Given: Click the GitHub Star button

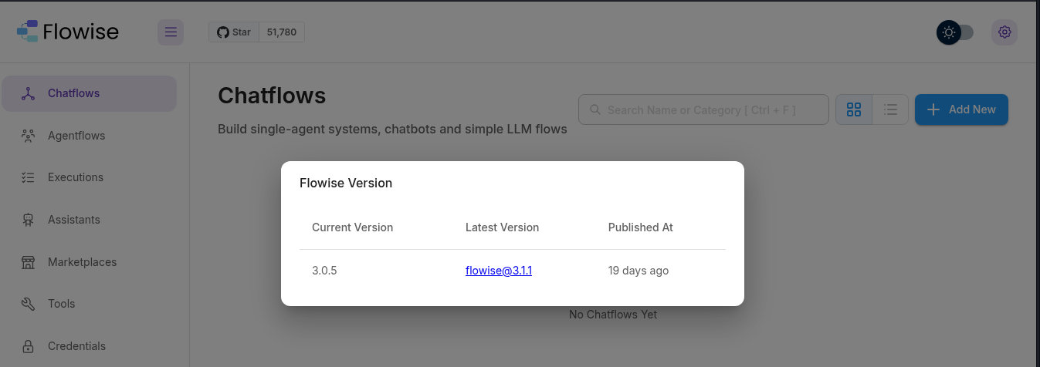Looking at the screenshot, I should 233,32.
